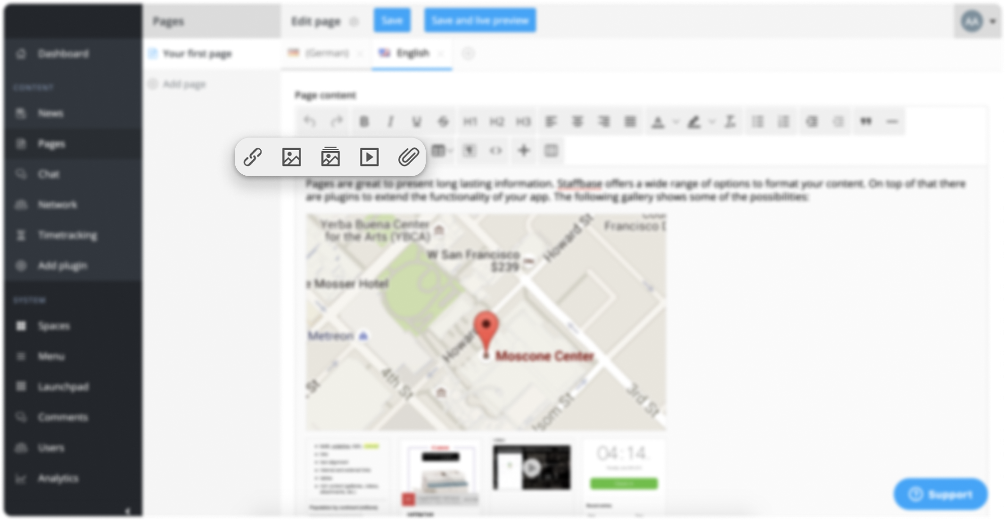Open Comments in the sidebar

click(x=73, y=417)
